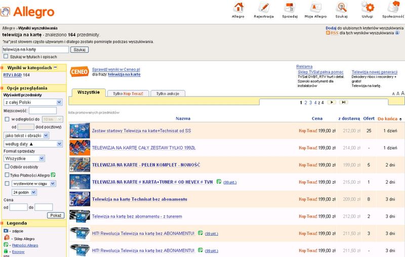Open the Społeczność icon
This screenshot has height=257, width=405.
point(394,7)
